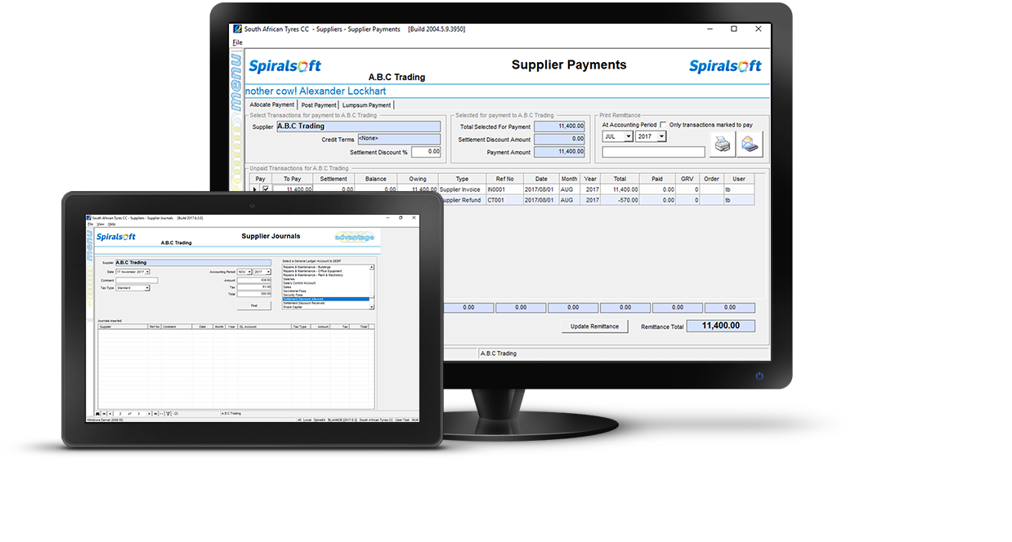Switch to the Lumpsum Payment tab
The image size is (1012, 542).
366,104
